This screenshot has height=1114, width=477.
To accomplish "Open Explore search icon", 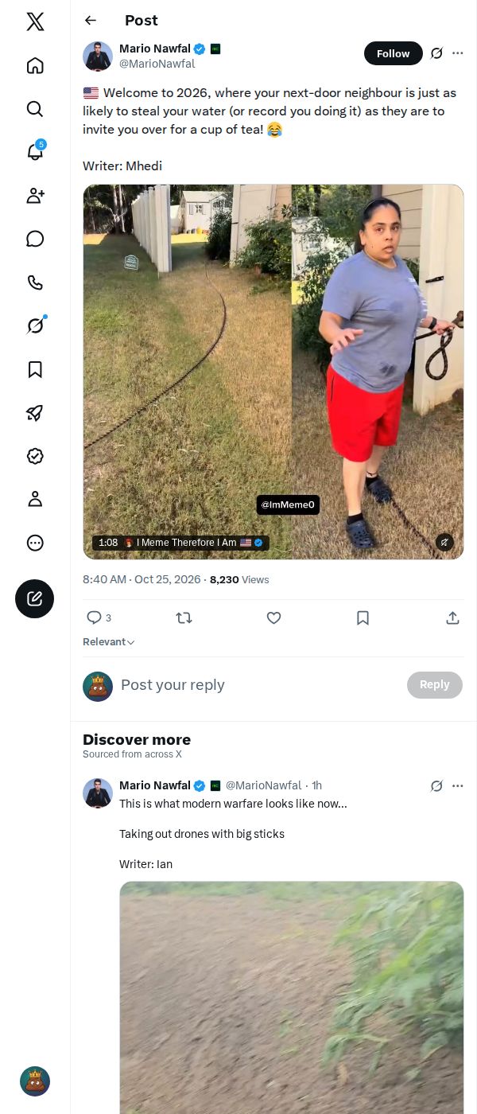I will click(x=35, y=109).
